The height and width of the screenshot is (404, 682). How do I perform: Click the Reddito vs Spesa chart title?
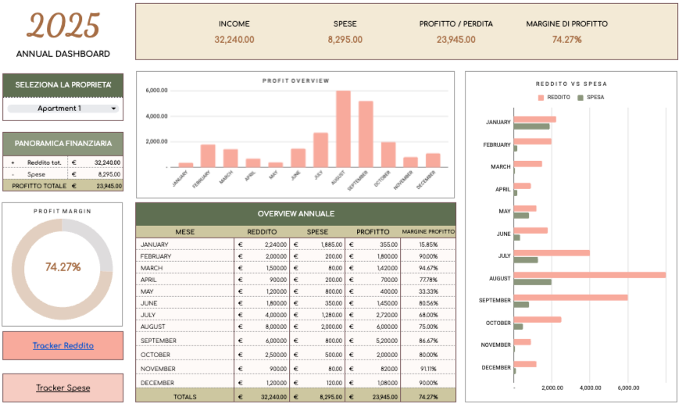coord(571,84)
